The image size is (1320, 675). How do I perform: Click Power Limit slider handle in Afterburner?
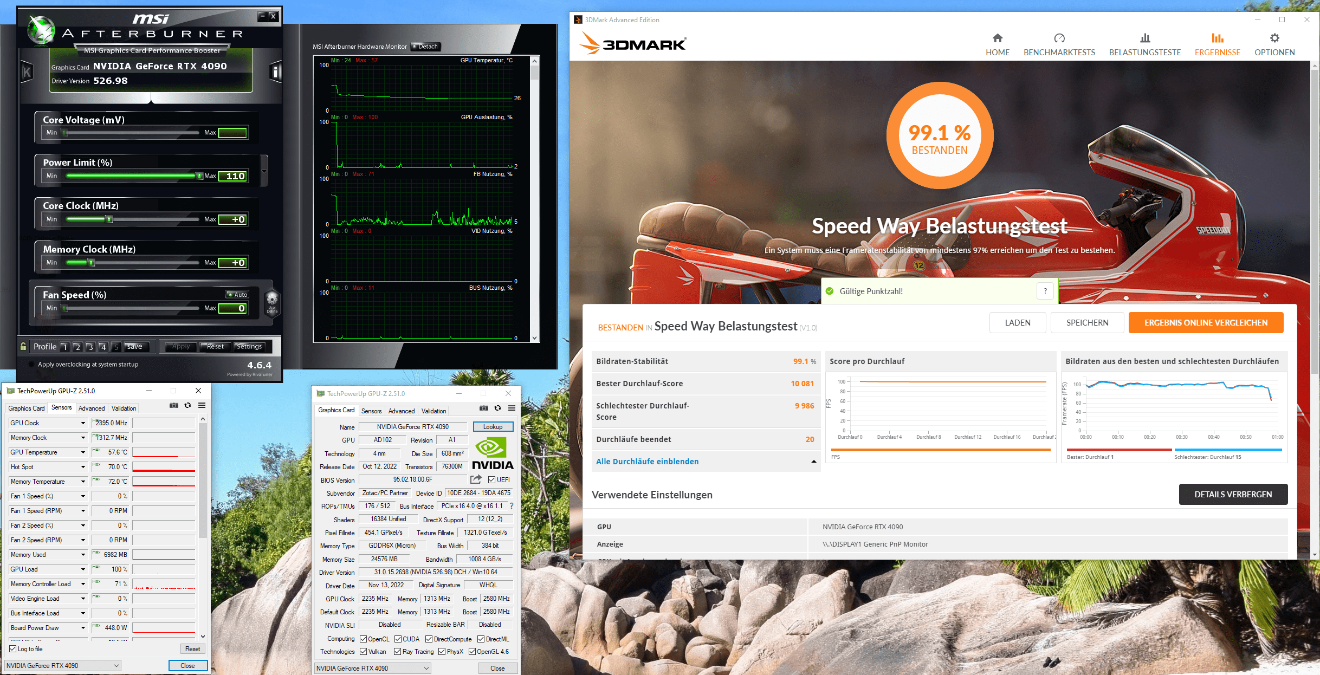click(199, 176)
